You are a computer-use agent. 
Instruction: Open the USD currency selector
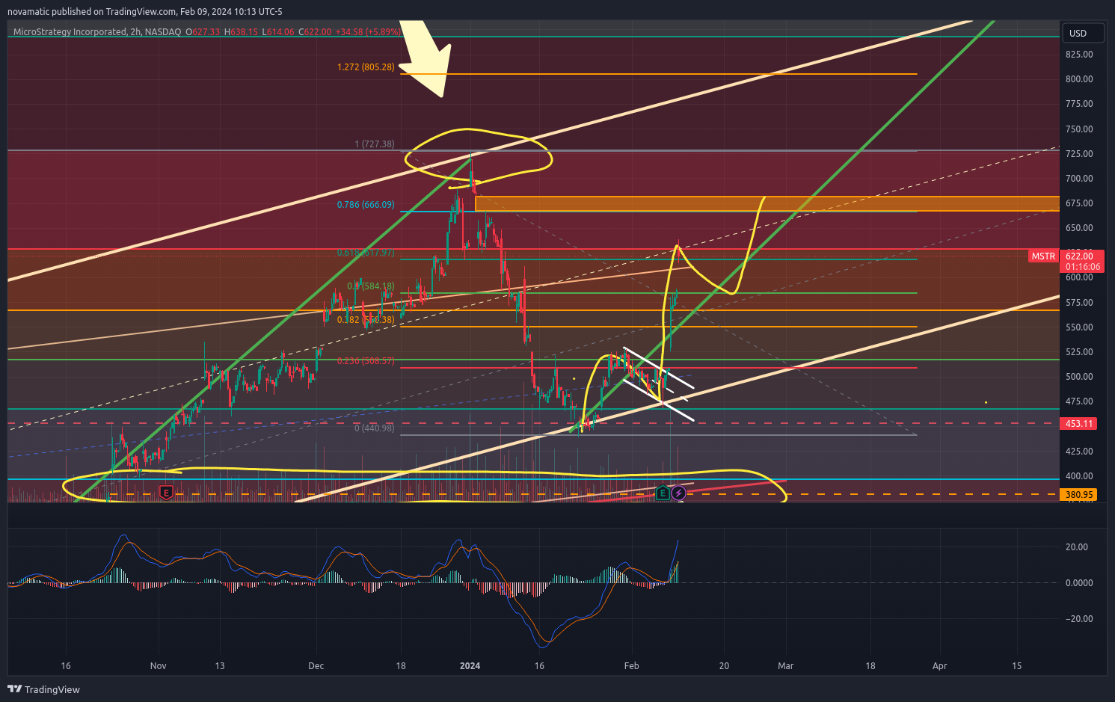(1082, 33)
